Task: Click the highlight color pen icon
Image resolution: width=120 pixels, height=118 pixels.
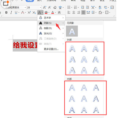Action: point(46,13)
